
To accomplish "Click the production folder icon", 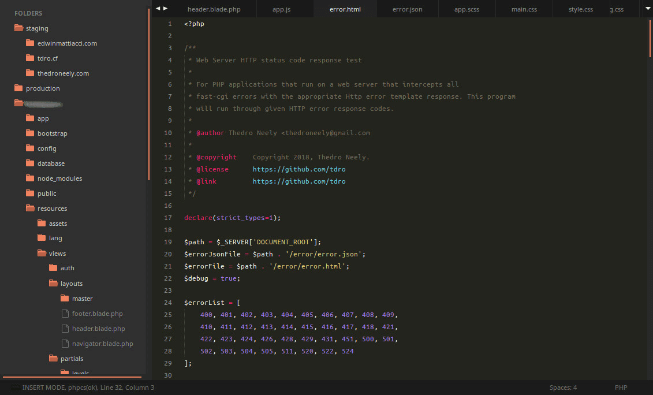I will point(18,88).
